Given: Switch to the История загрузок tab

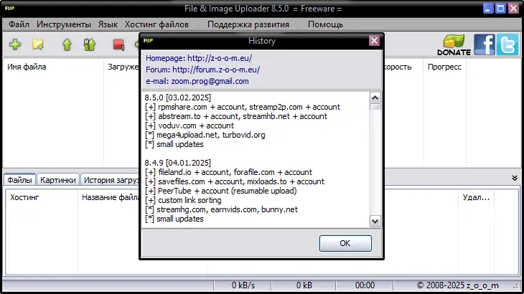Looking at the screenshot, I should pyautogui.click(x=111, y=180).
